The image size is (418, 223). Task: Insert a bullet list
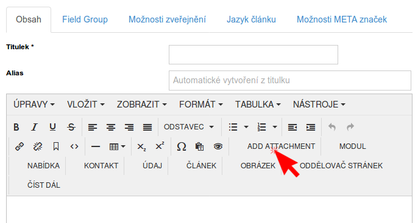(233, 127)
